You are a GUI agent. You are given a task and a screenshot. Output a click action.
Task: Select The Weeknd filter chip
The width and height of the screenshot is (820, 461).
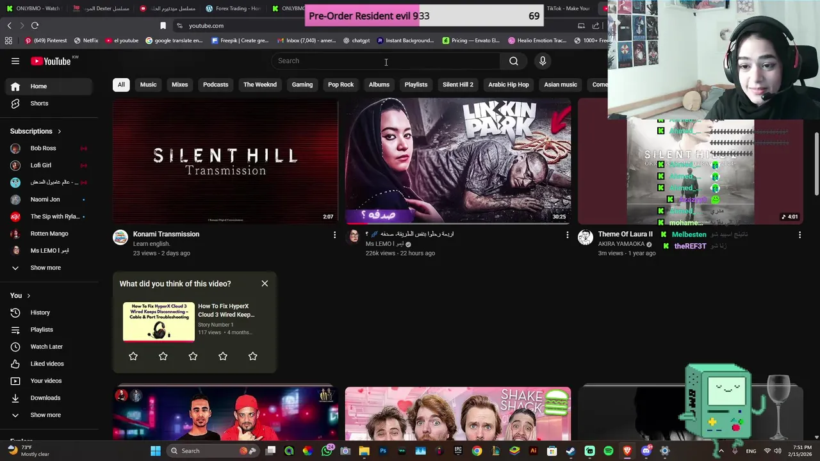(x=260, y=85)
